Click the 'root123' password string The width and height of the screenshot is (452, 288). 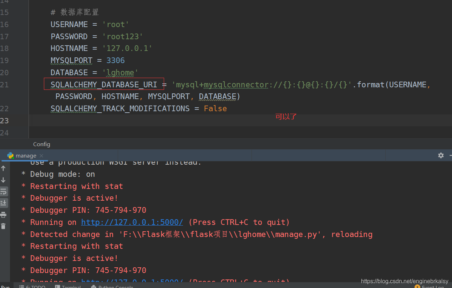pos(122,36)
